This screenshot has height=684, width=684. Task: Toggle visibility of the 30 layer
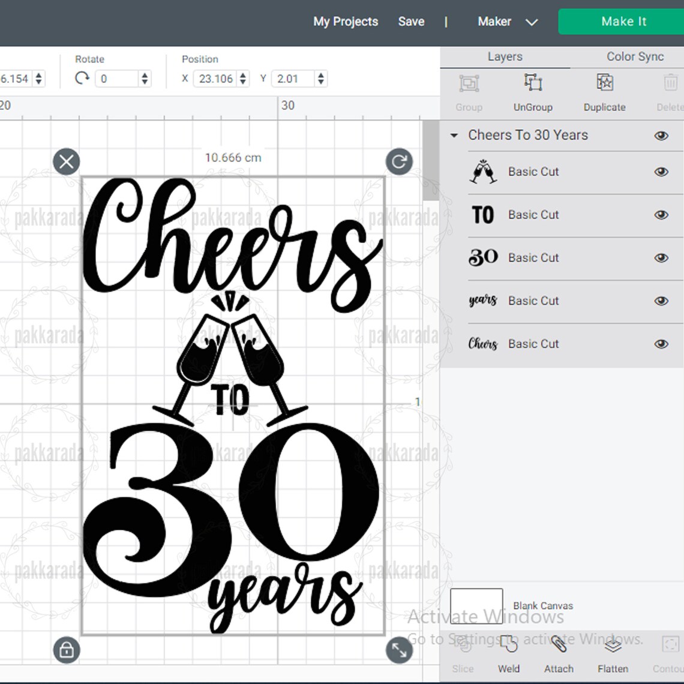click(x=661, y=257)
